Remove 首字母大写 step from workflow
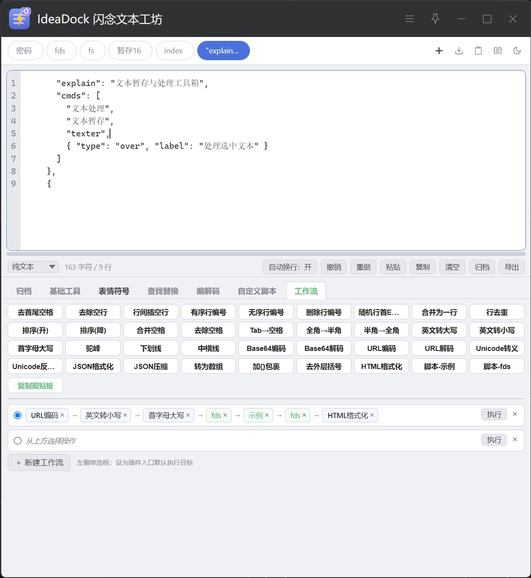 point(188,415)
